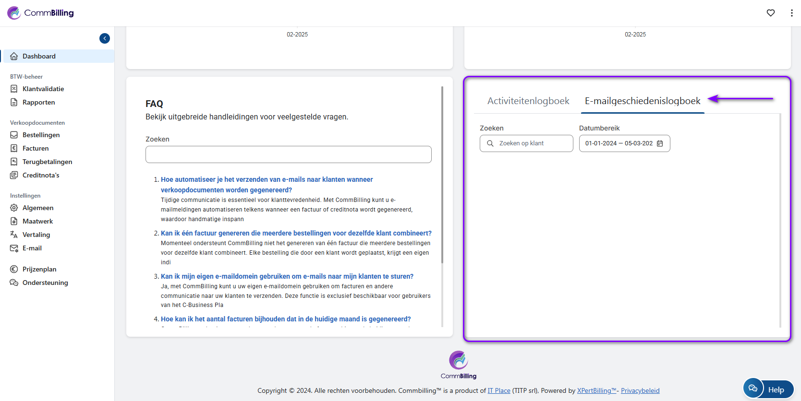Go to Rapporten page
801x401 pixels.
click(x=38, y=102)
